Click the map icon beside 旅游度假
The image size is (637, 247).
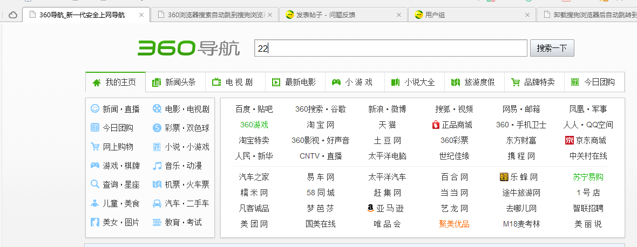(x=456, y=83)
